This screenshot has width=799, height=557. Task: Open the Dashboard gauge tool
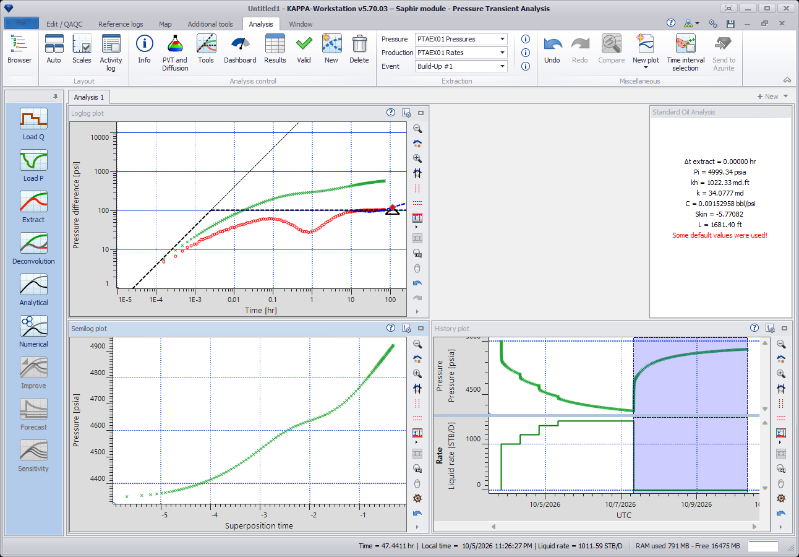pyautogui.click(x=240, y=50)
